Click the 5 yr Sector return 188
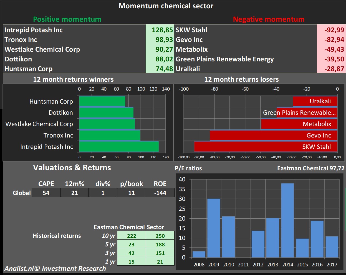The height and width of the screenshot is (275, 346). point(160,244)
